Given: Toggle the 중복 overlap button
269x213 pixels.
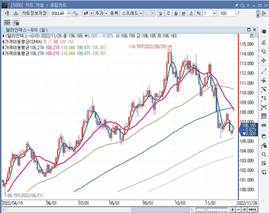Looking at the screenshot, I should [x=114, y=13].
